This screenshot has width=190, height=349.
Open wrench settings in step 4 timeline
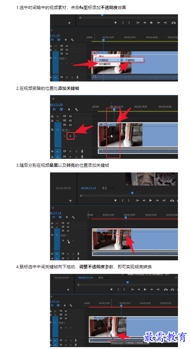[71, 305]
